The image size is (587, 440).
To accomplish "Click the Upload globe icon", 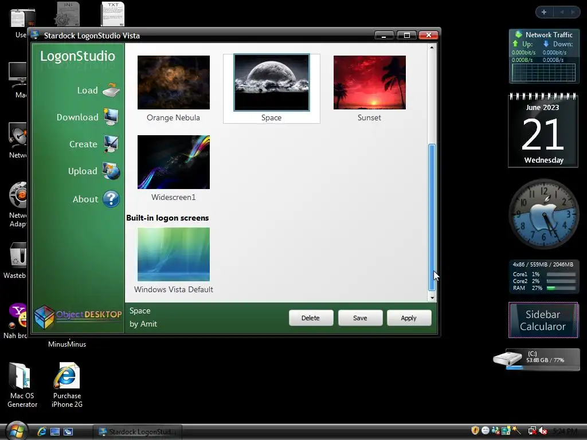I will click(111, 171).
